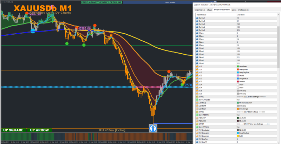
Task: Click the integer icon beside S6kod
Action: pyautogui.click(x=197, y=63)
